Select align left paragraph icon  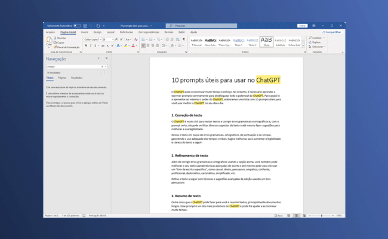point(143,45)
